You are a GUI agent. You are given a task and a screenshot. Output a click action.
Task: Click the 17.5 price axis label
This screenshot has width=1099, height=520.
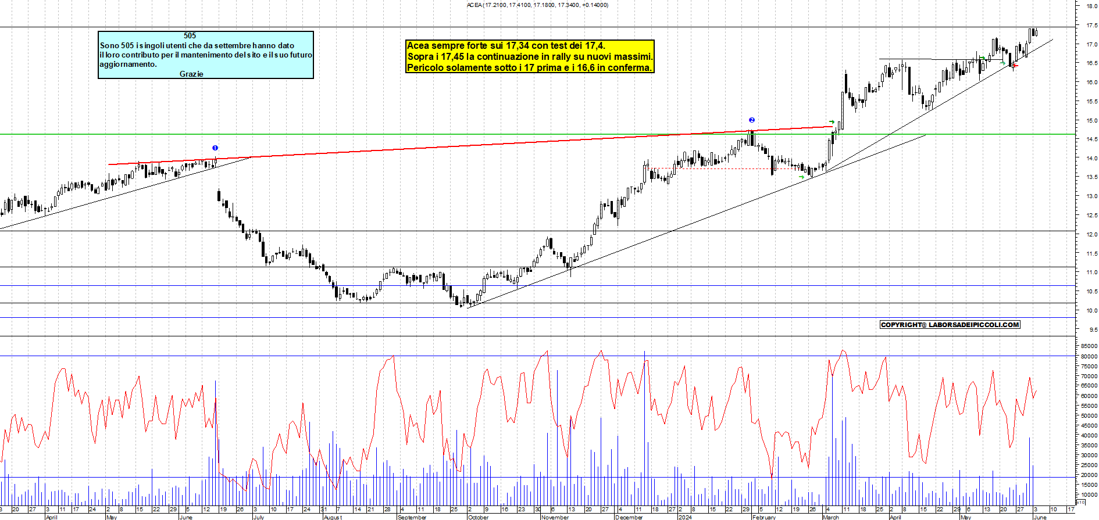pos(1092,26)
